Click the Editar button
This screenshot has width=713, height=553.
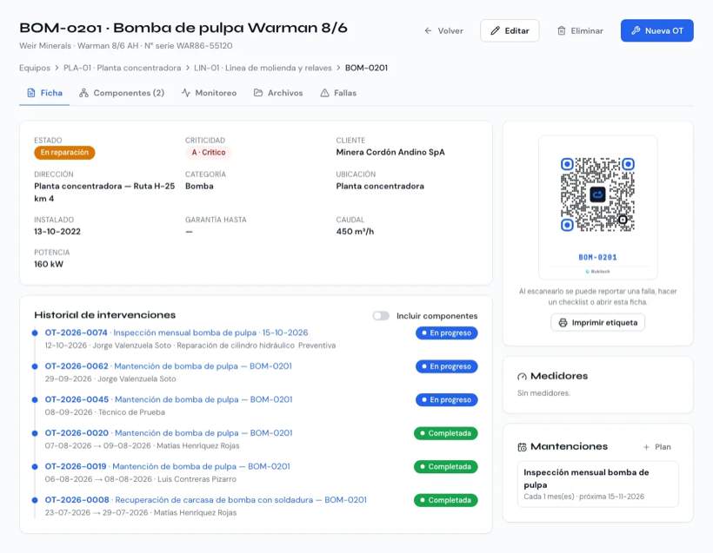(510, 30)
